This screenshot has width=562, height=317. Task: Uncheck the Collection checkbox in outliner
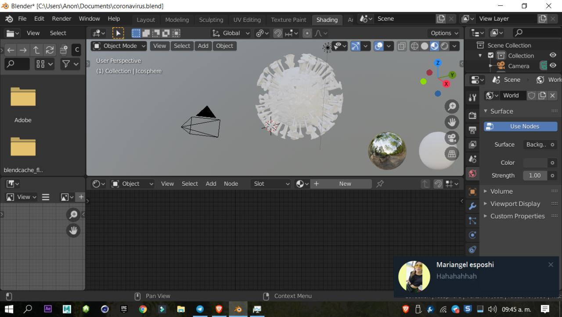(491, 56)
